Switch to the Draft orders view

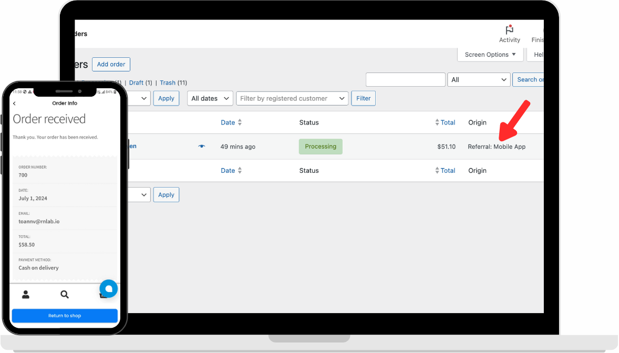[136, 82]
